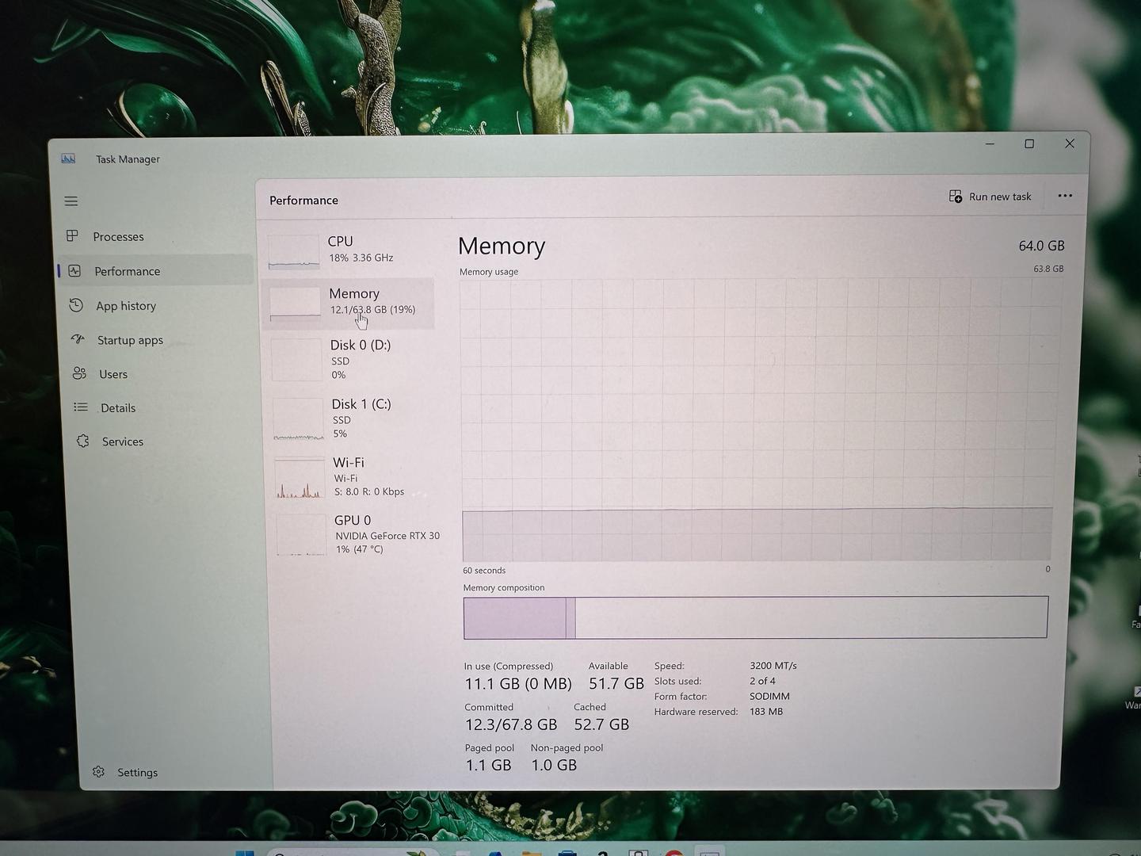
Task: Open the three-dot more options menu
Action: [1065, 196]
